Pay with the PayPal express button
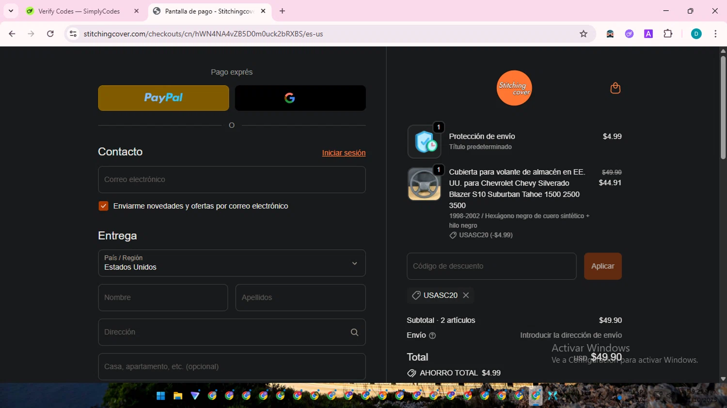Viewport: 727px width, 408px height. point(163,98)
